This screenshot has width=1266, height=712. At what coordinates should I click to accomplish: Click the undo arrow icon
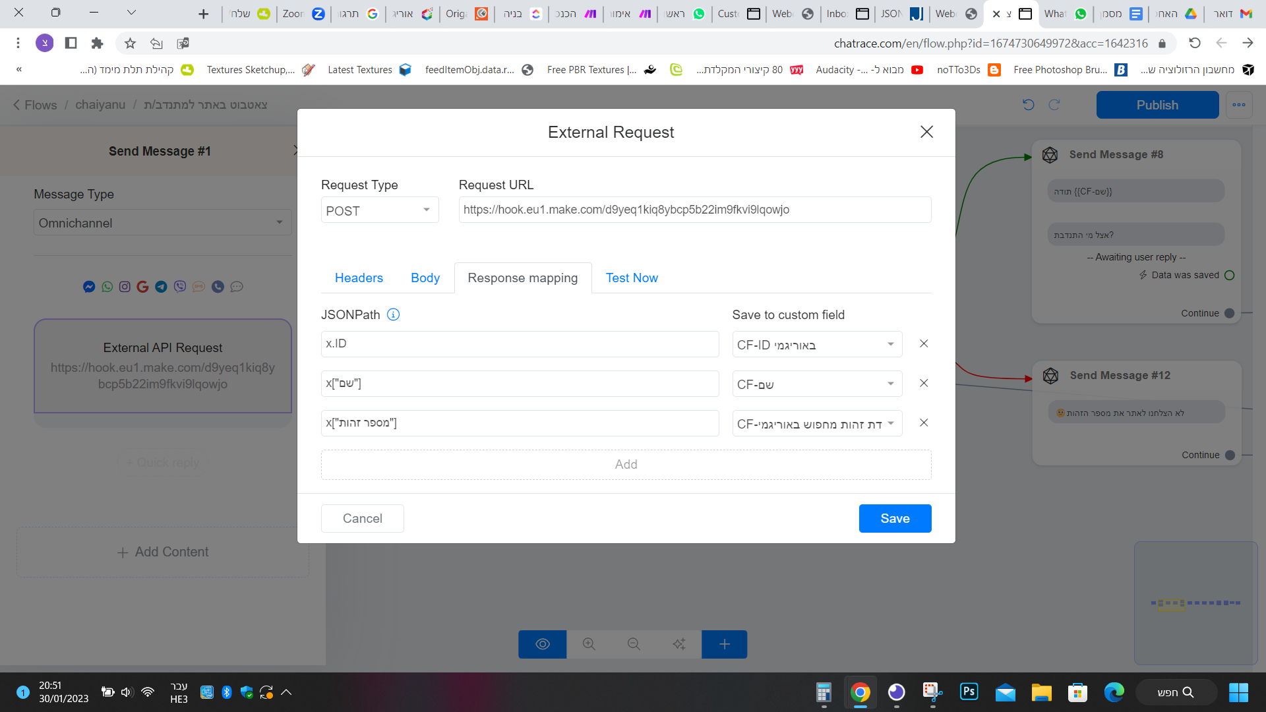(x=1028, y=105)
